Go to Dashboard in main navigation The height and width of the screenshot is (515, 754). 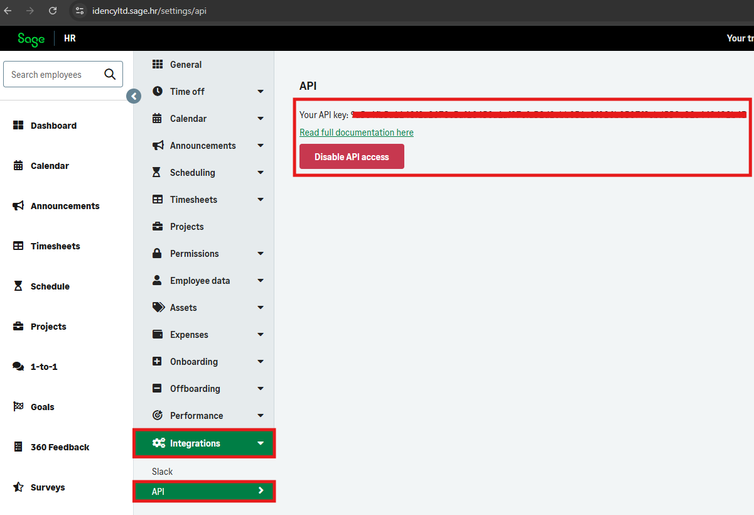coord(53,126)
